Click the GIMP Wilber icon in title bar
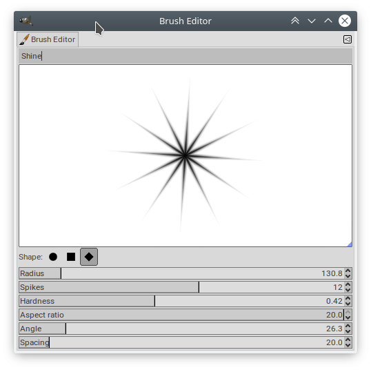 coord(26,21)
